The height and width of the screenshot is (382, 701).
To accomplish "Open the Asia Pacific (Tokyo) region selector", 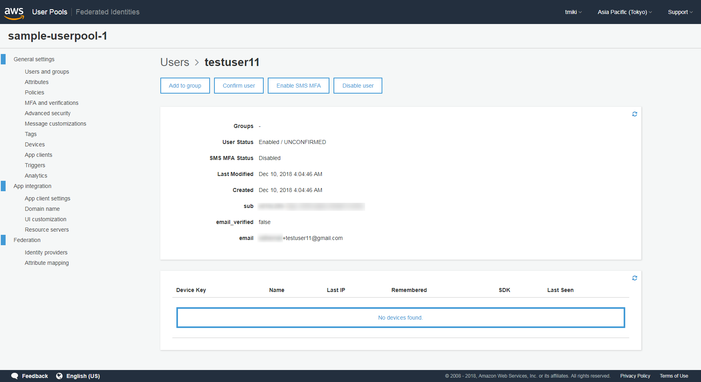I will tap(624, 12).
